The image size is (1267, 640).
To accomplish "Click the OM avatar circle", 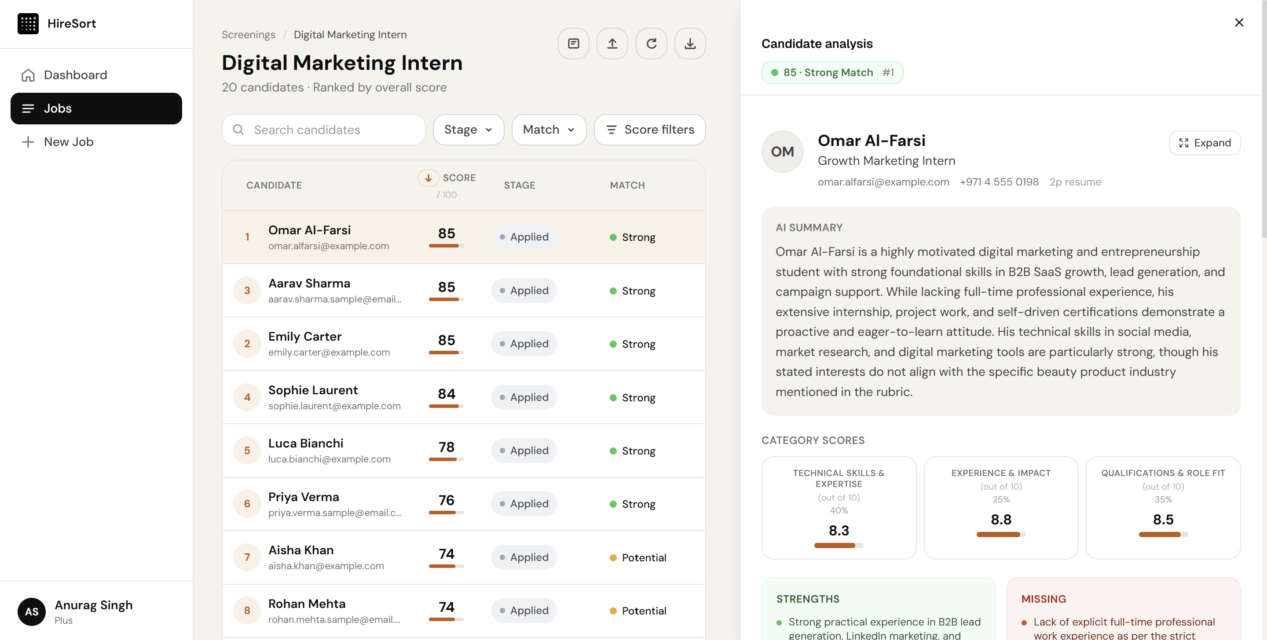I will (x=782, y=152).
